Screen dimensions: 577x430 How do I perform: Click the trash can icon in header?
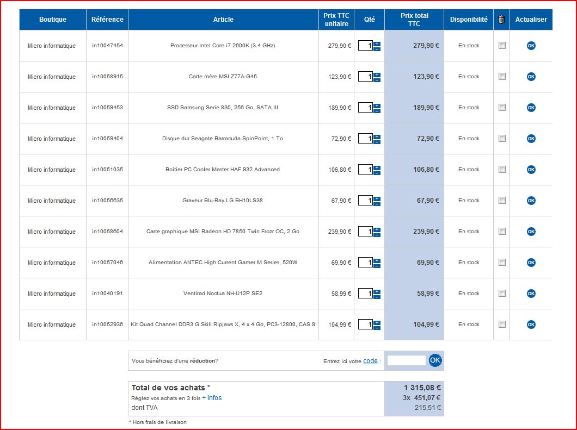pos(501,20)
